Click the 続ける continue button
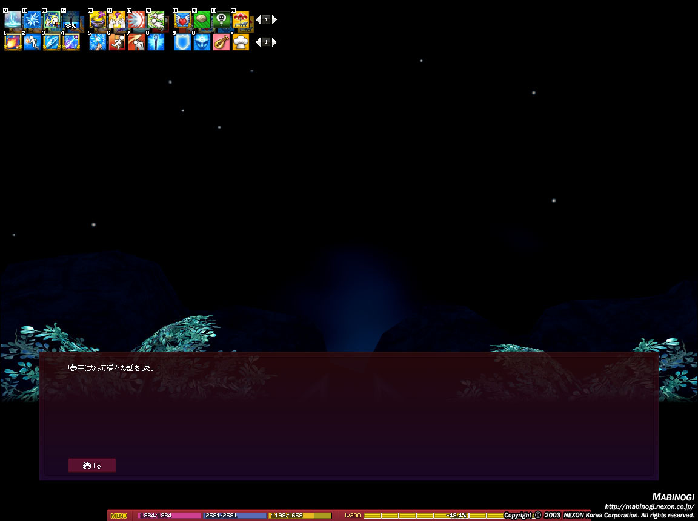Screen dimensions: 698x521 (92, 465)
